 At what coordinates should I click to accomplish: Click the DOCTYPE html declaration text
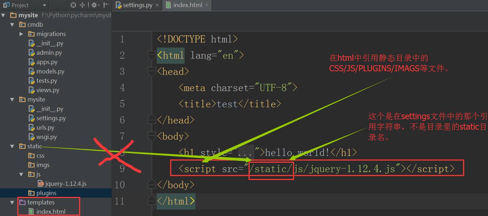pyautogui.click(x=197, y=39)
